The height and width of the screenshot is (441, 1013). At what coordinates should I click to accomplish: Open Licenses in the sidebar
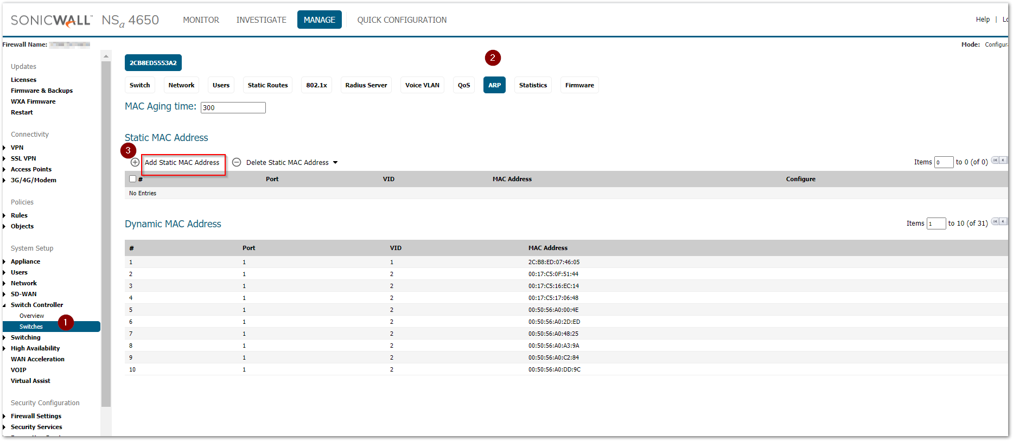click(x=23, y=80)
